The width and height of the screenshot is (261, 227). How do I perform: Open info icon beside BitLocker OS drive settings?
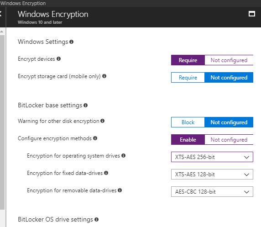pos(97,220)
